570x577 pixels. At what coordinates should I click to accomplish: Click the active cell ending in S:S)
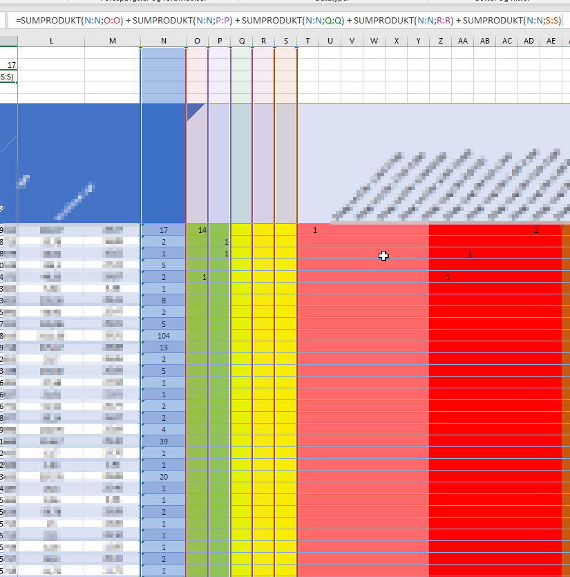[8, 77]
